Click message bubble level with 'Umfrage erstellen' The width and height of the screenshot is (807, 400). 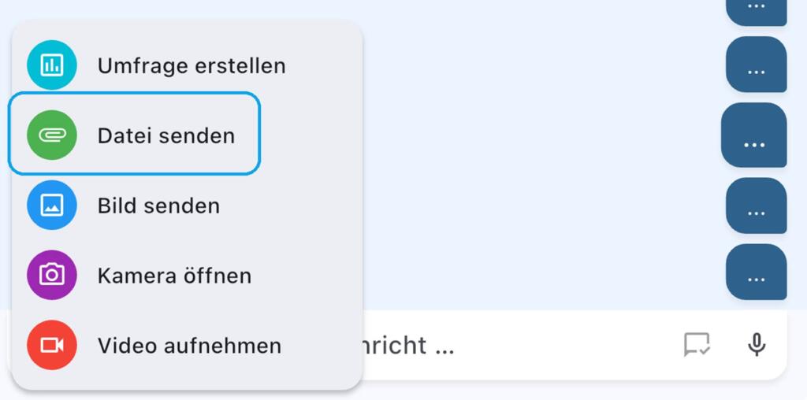[756, 65]
